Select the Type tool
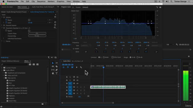 56,73
